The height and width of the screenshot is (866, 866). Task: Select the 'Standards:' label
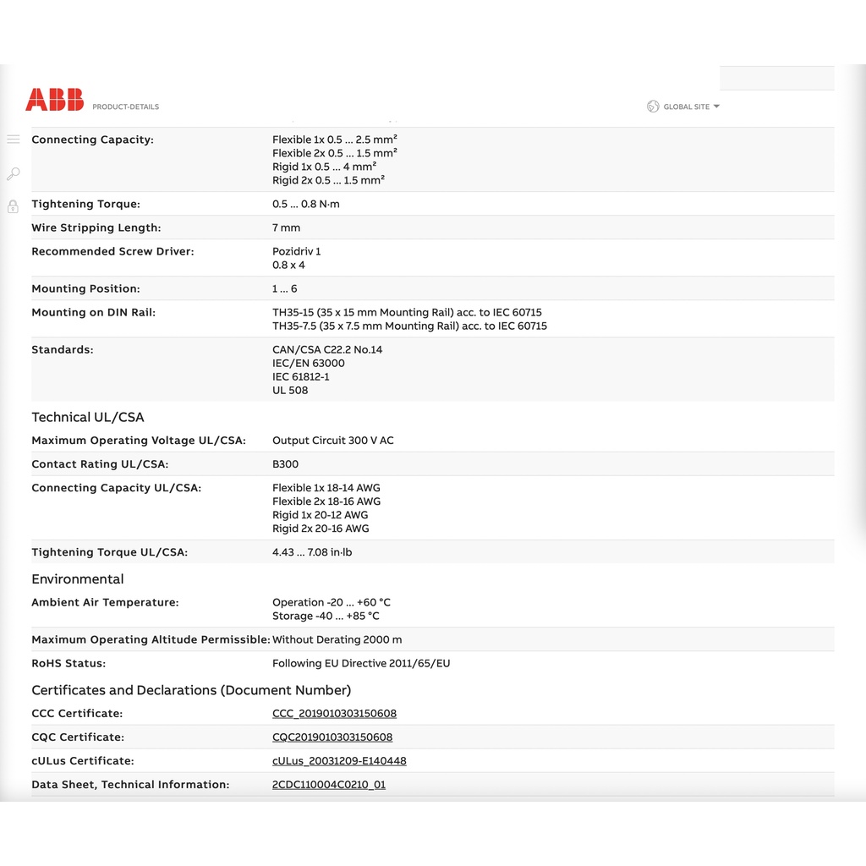point(63,349)
